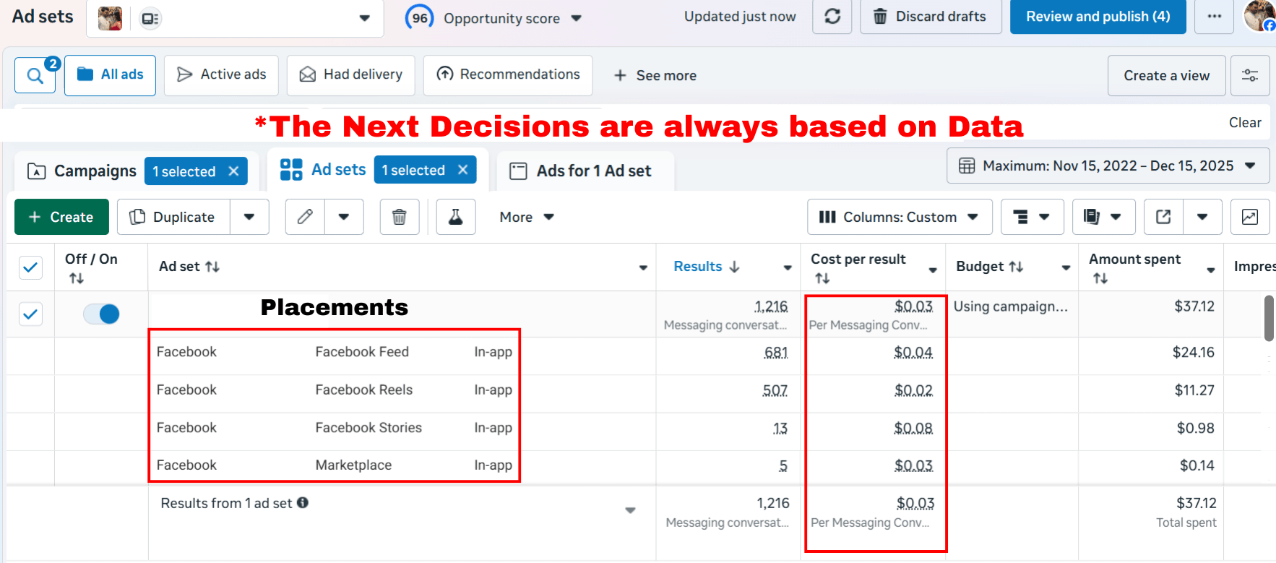Click the refresh data icon
The height and width of the screenshot is (563, 1276).
832,17
